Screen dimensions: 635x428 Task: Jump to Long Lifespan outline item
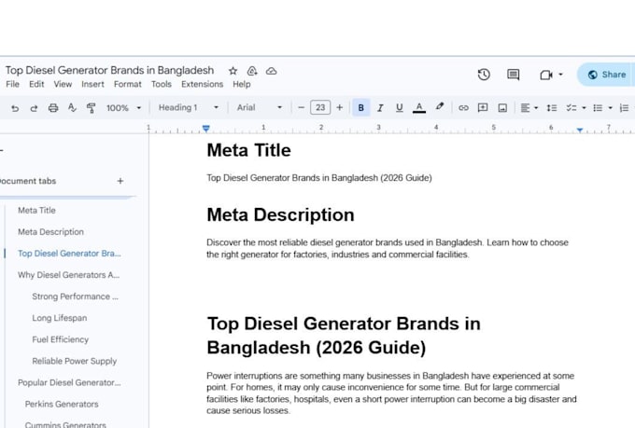(x=60, y=318)
